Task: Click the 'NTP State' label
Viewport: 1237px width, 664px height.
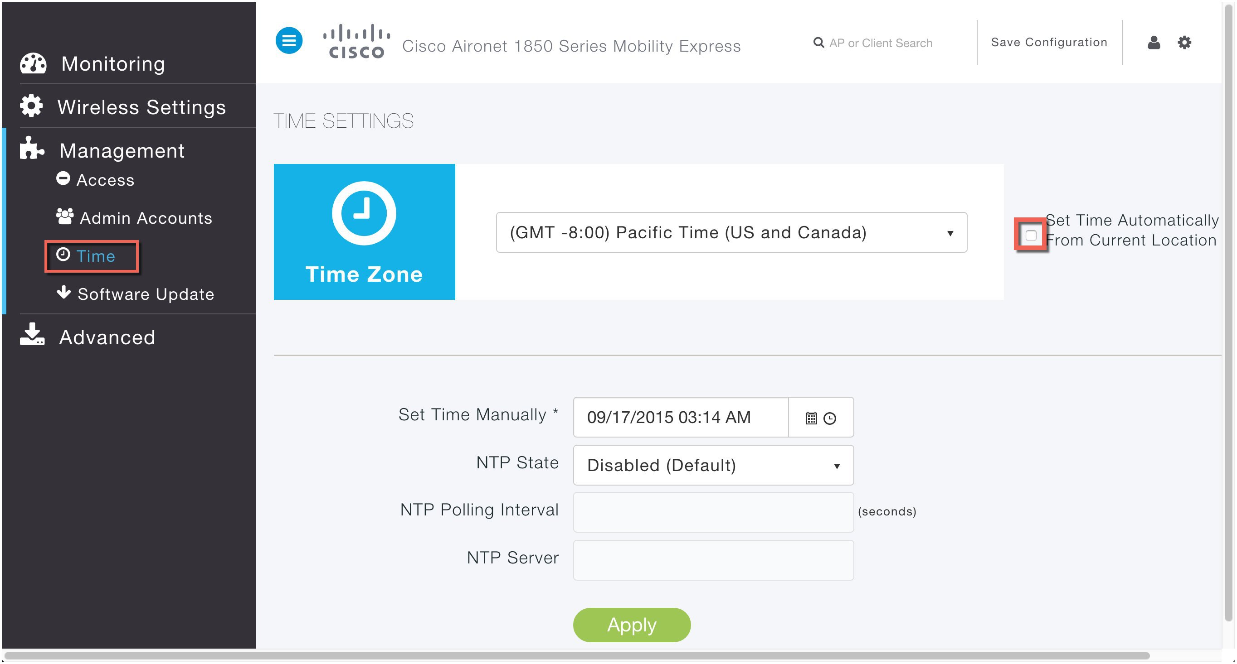Action: (517, 462)
